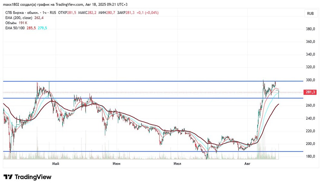Viewport: 322px width, 186px height.
Task: Click the 380,0 price axis label
Action: point(310,29)
